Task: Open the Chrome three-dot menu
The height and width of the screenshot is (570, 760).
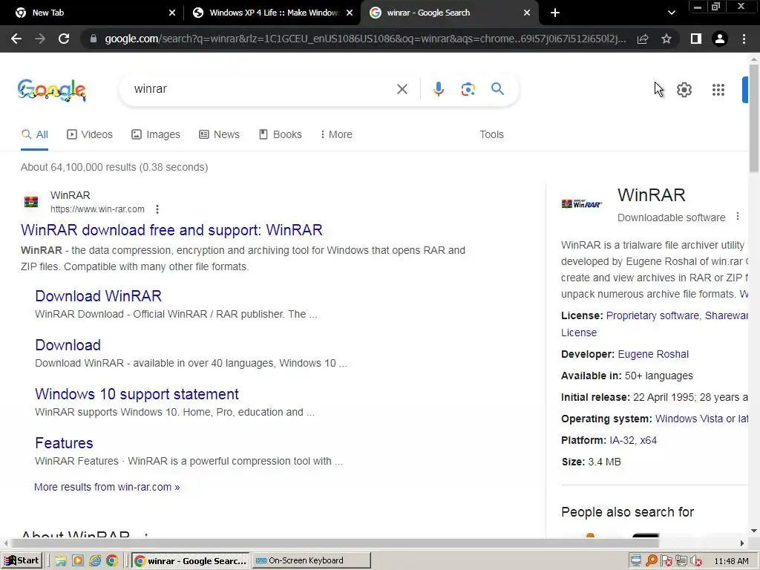Action: 744,39
